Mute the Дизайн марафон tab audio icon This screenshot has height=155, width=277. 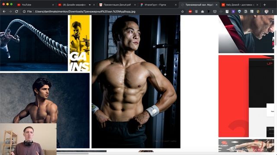[90, 5]
